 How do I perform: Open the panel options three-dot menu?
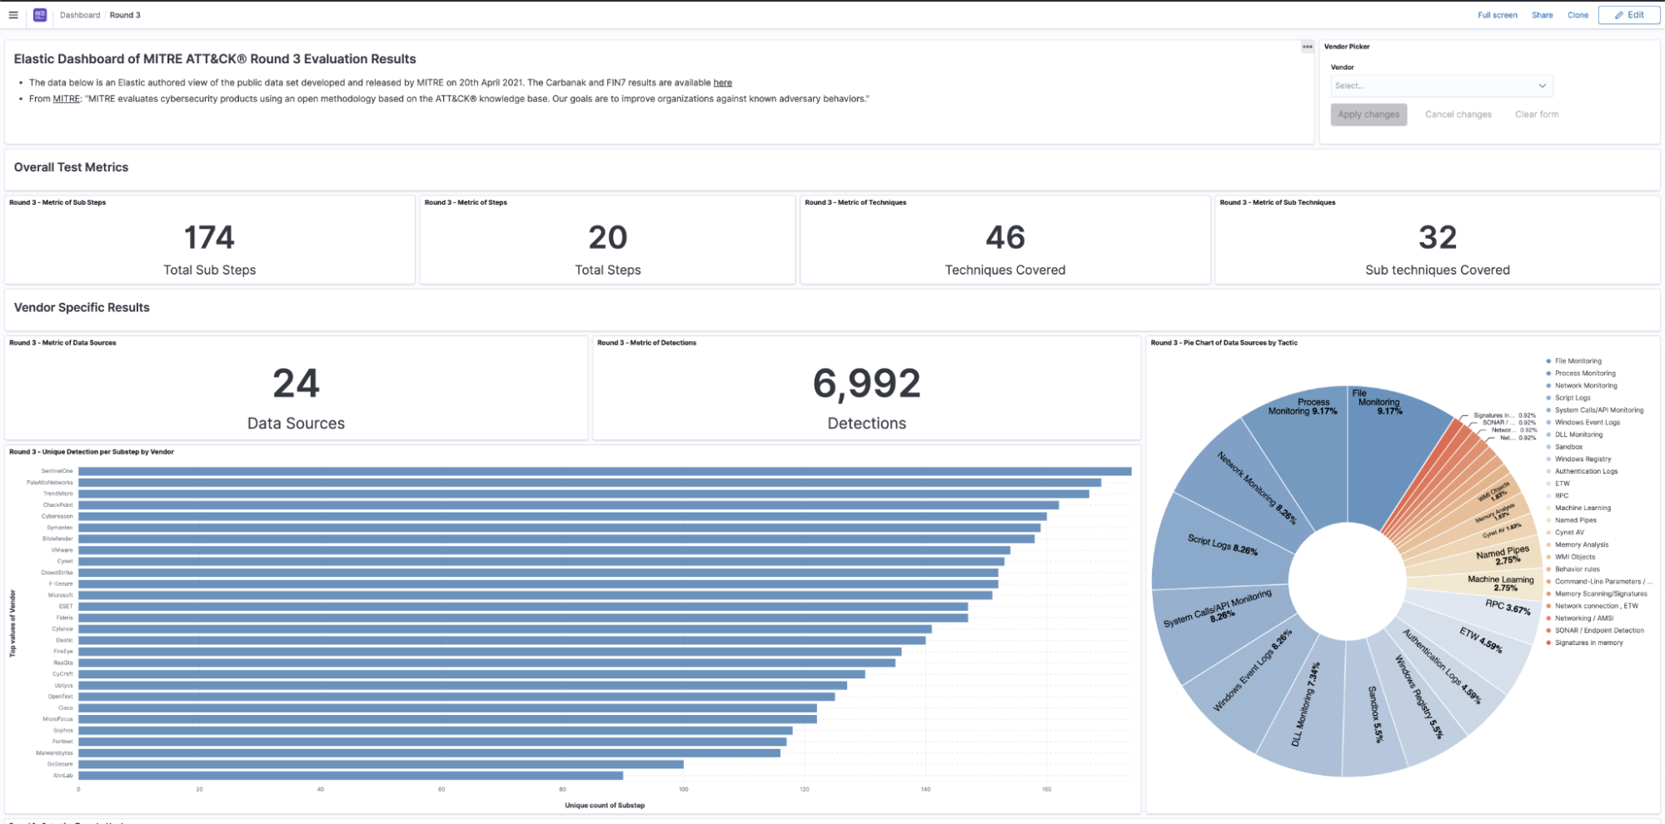(x=1307, y=47)
